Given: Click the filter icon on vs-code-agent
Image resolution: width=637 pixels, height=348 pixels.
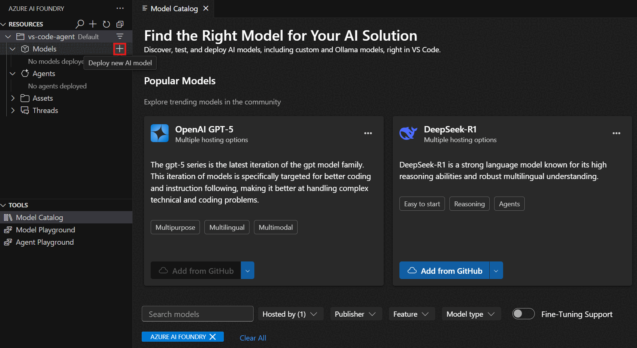Looking at the screenshot, I should (x=120, y=36).
